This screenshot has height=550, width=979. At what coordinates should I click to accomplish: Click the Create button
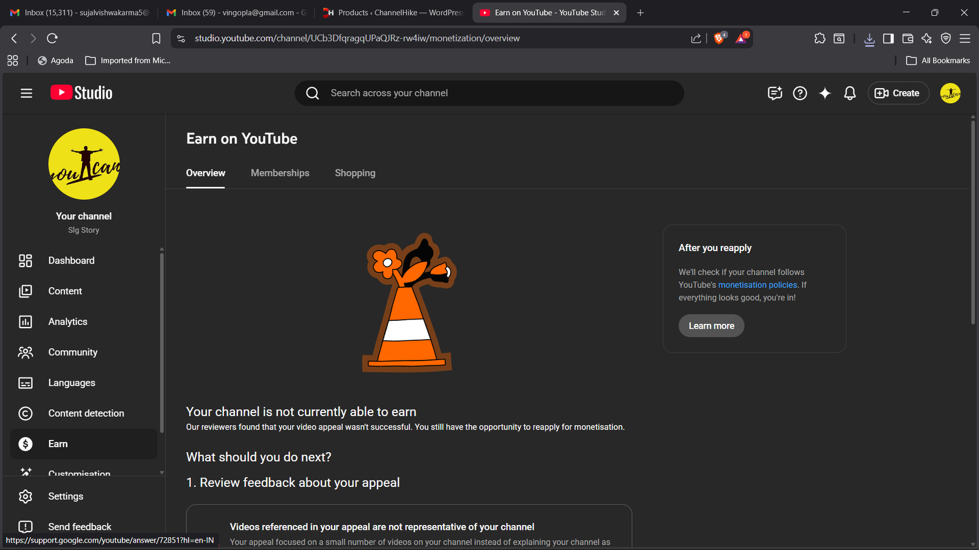click(x=898, y=93)
